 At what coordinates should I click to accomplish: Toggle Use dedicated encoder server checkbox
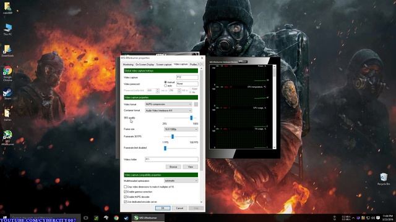point(125,202)
